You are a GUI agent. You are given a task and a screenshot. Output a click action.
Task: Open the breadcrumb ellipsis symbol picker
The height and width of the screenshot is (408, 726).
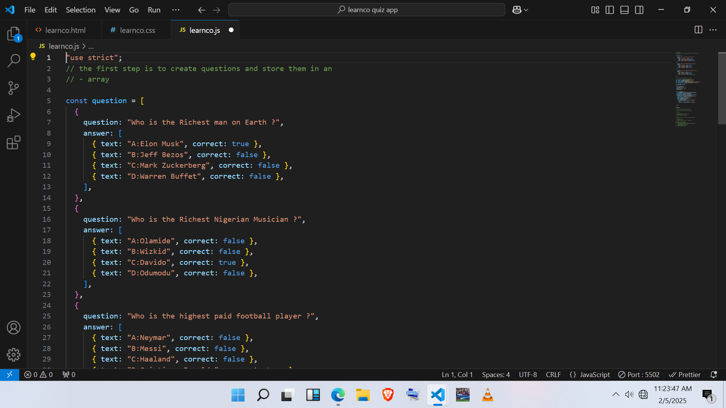[x=91, y=46]
